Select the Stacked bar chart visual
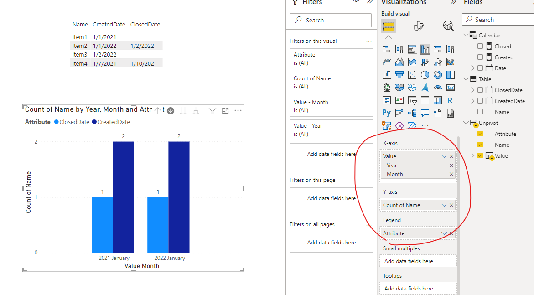This screenshot has width=534, height=295. point(387,49)
